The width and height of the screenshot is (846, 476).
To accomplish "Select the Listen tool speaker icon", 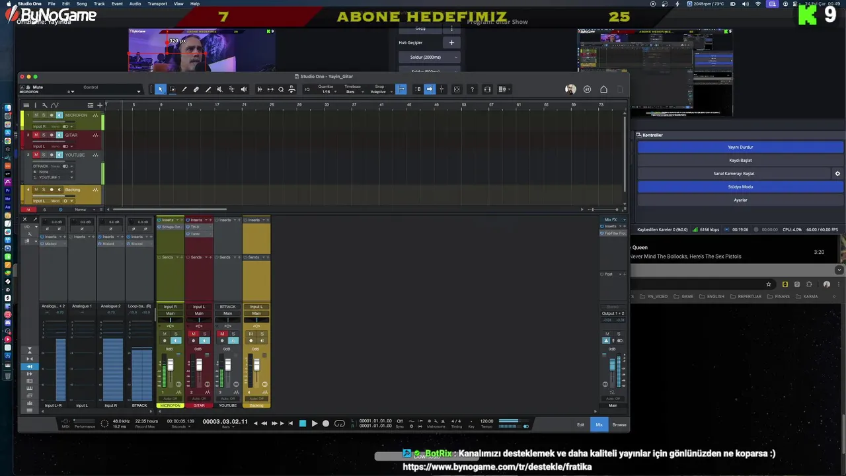I will (244, 89).
